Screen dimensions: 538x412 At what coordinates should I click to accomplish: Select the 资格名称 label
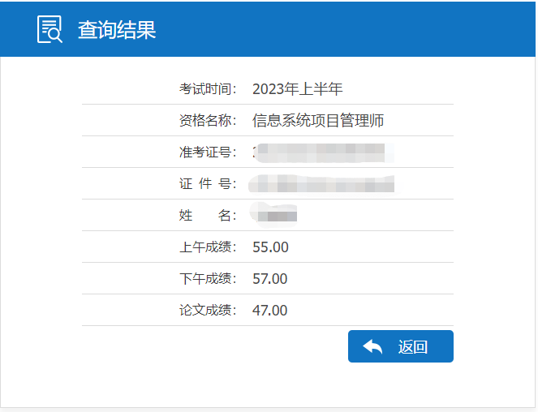[208, 121]
